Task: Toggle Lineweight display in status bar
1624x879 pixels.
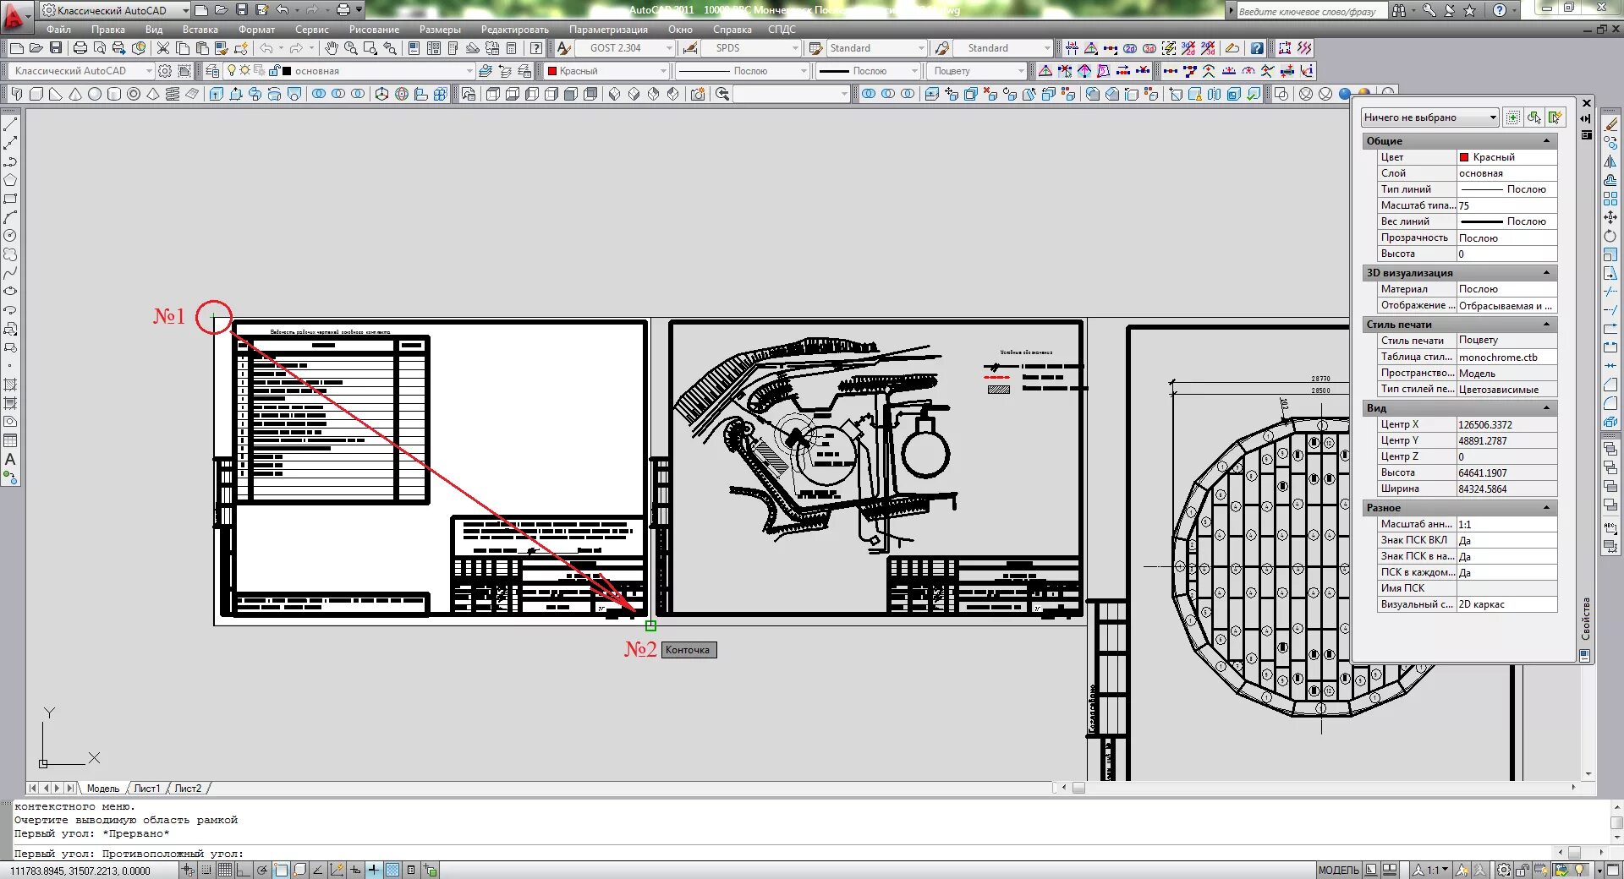Action: [x=374, y=870]
